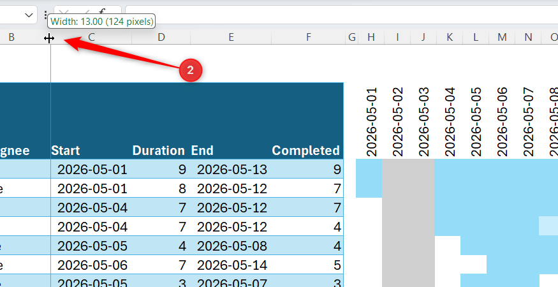The image size is (558, 287).
Task: Click the Duration table header cell
Action: tap(161, 121)
